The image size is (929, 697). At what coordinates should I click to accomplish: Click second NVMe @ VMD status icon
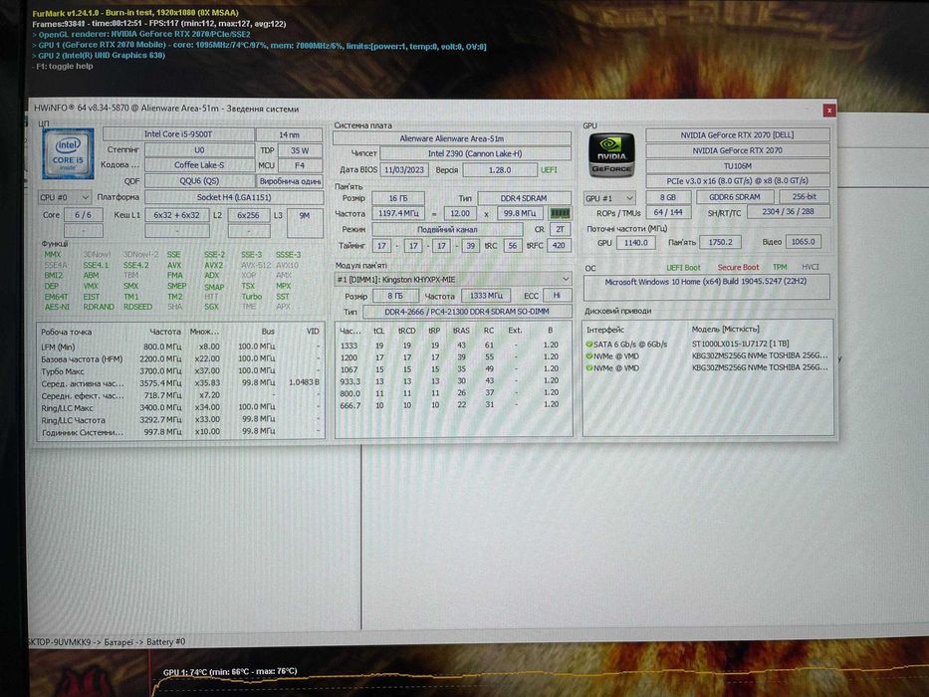point(589,368)
